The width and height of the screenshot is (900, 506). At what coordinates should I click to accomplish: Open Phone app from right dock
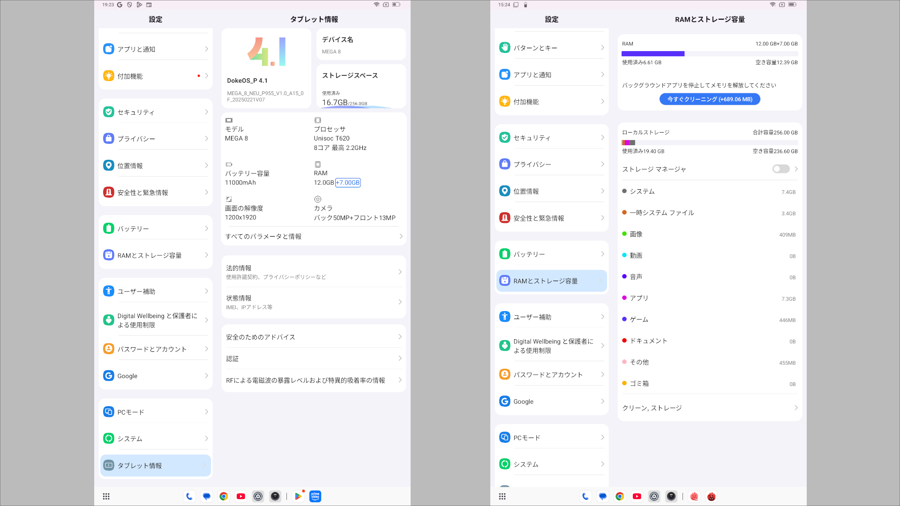(585, 497)
